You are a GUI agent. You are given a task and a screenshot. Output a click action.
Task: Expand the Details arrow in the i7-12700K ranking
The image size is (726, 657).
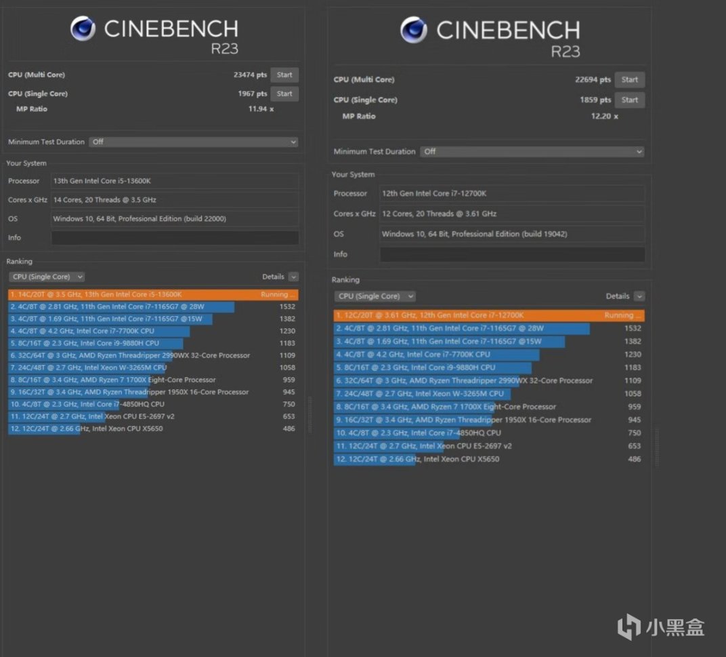click(x=639, y=296)
